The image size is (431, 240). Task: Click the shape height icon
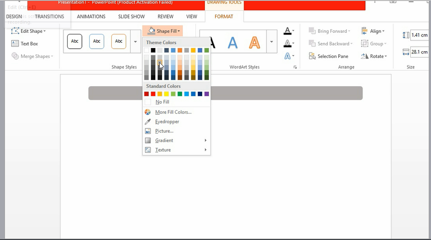406,35
